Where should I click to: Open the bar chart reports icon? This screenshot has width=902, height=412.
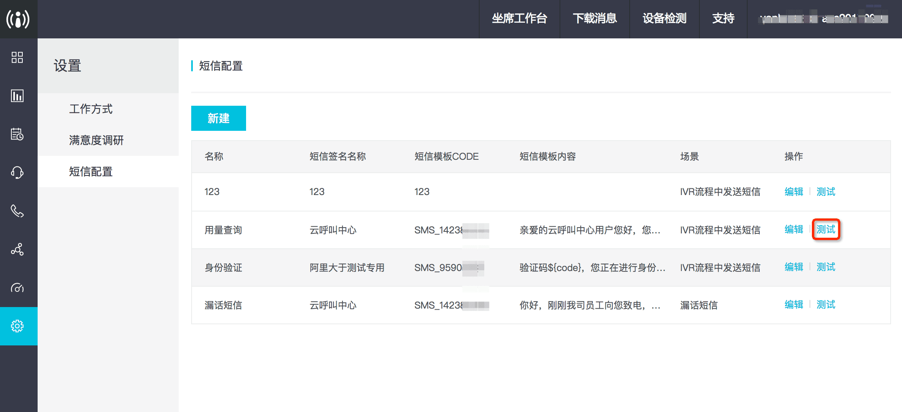(17, 96)
